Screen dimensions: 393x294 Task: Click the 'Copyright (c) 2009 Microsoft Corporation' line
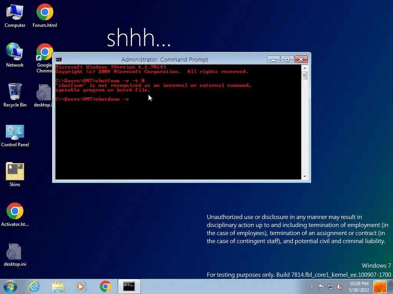click(152, 72)
